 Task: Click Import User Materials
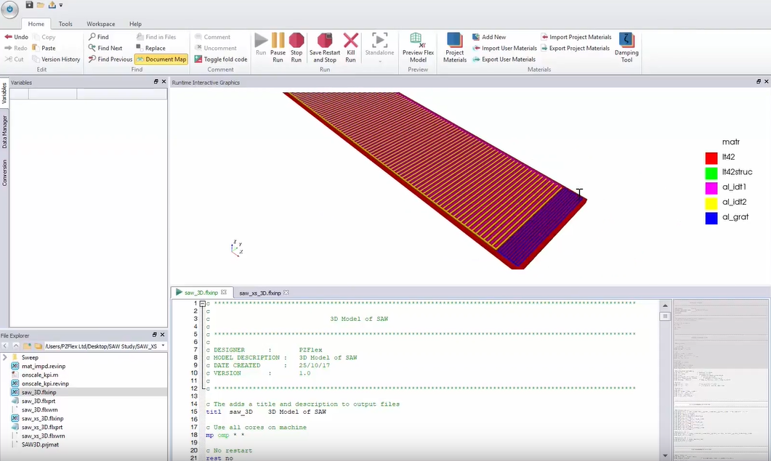(x=504, y=48)
